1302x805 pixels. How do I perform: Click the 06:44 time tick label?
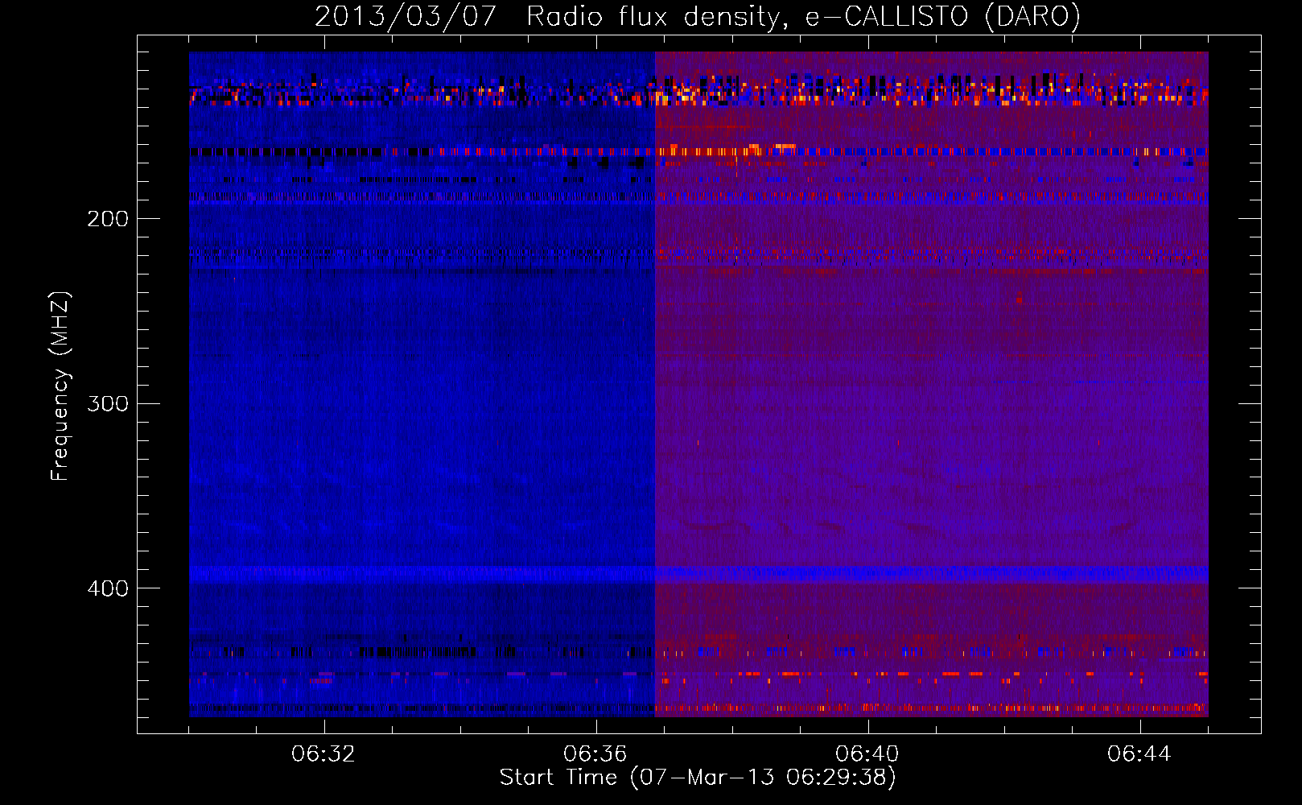point(1139,754)
